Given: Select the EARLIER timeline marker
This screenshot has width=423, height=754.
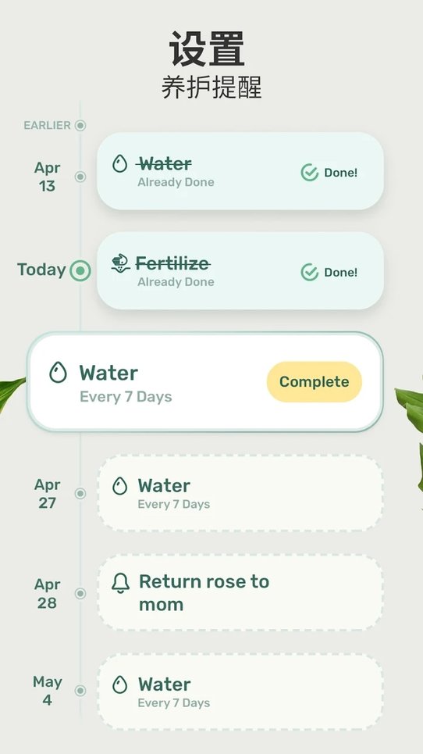Looking at the screenshot, I should pos(80,126).
